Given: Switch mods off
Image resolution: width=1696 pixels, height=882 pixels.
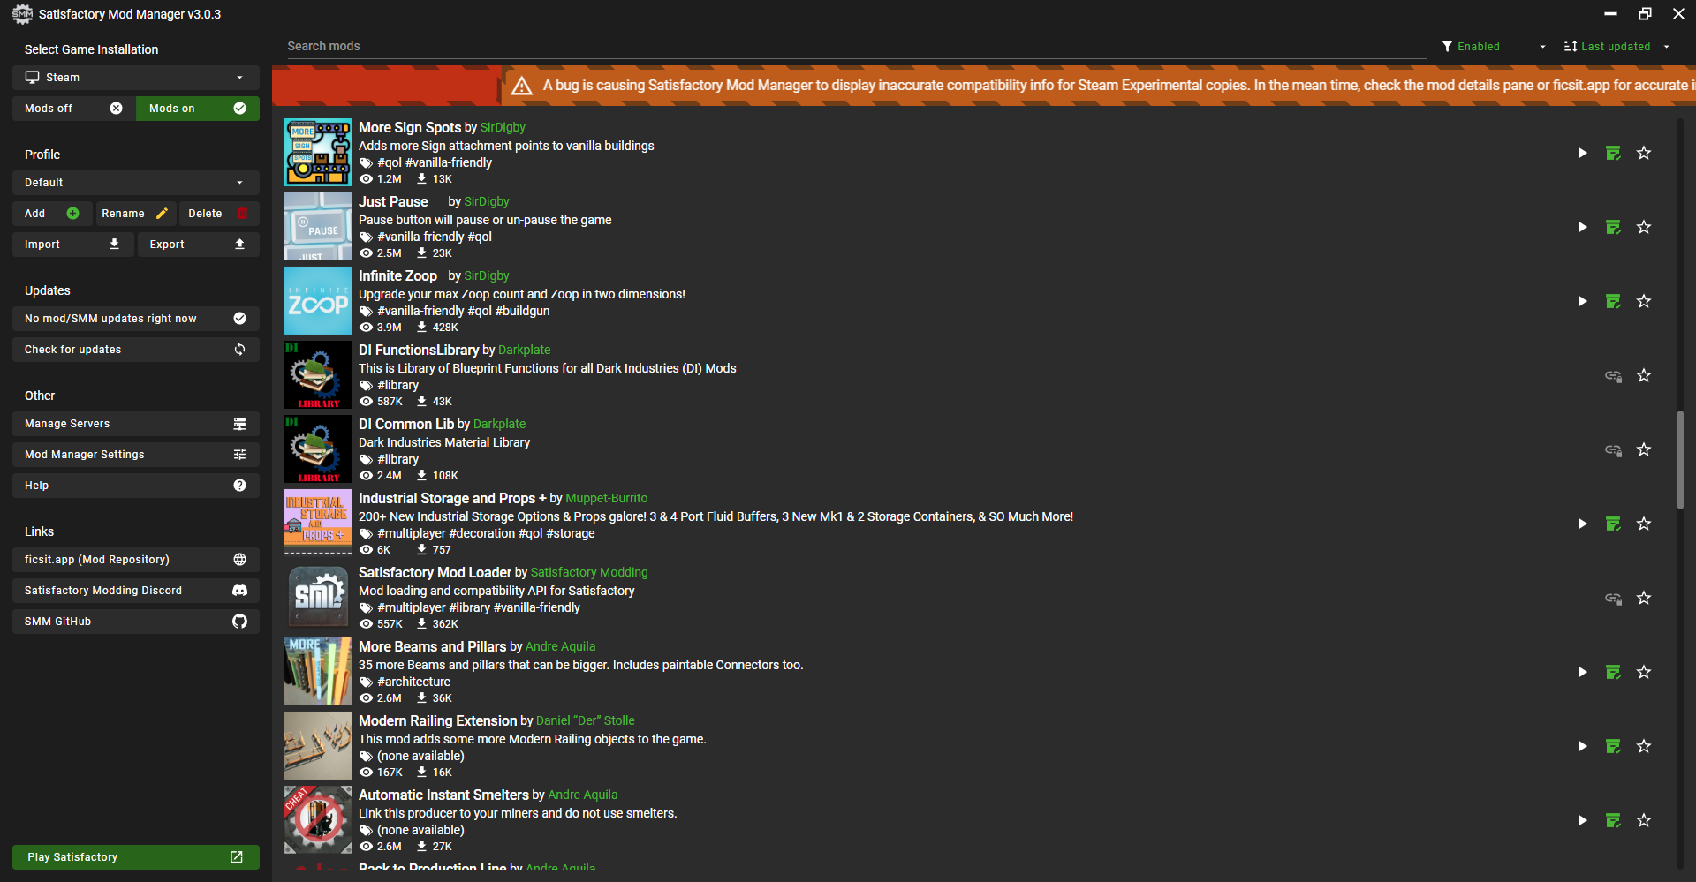Looking at the screenshot, I should [74, 109].
